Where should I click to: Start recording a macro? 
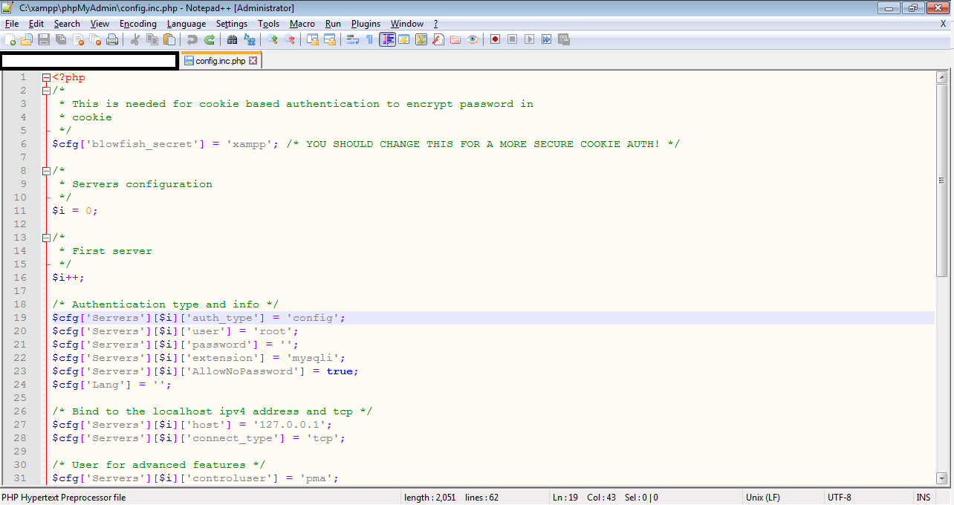(495, 39)
